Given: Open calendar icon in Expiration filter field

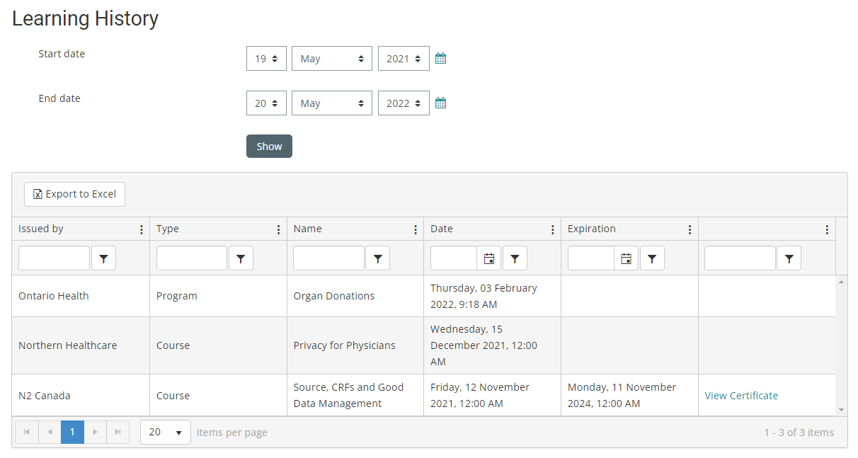Looking at the screenshot, I should pyautogui.click(x=626, y=259).
